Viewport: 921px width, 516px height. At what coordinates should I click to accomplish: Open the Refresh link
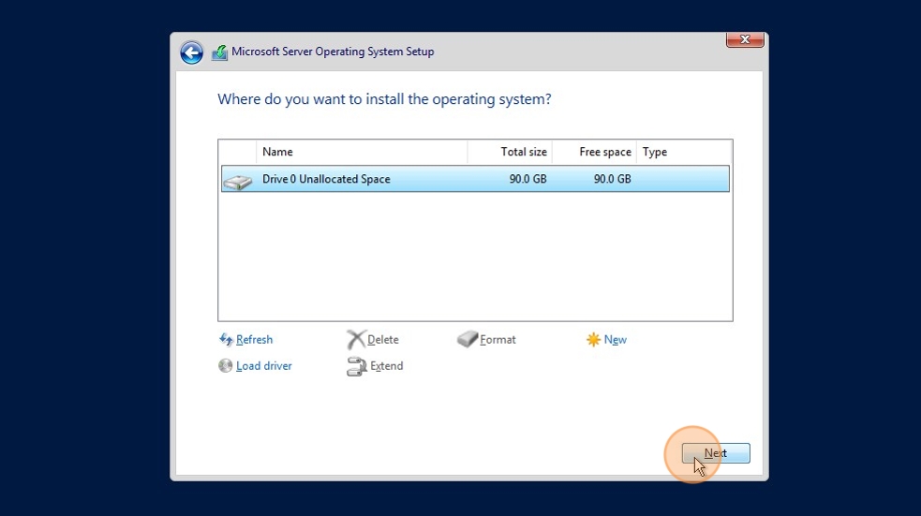pyautogui.click(x=254, y=339)
